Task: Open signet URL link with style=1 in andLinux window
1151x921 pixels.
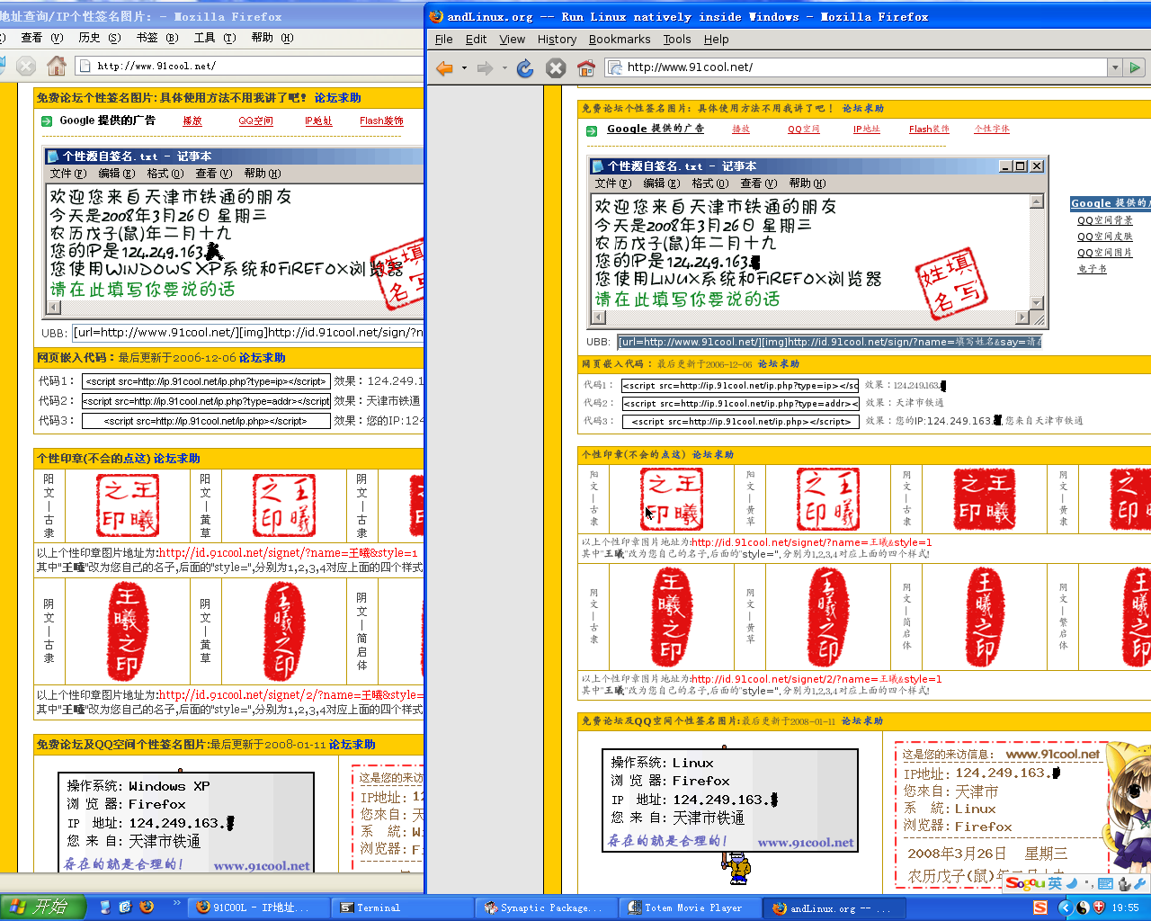Action: (x=811, y=542)
